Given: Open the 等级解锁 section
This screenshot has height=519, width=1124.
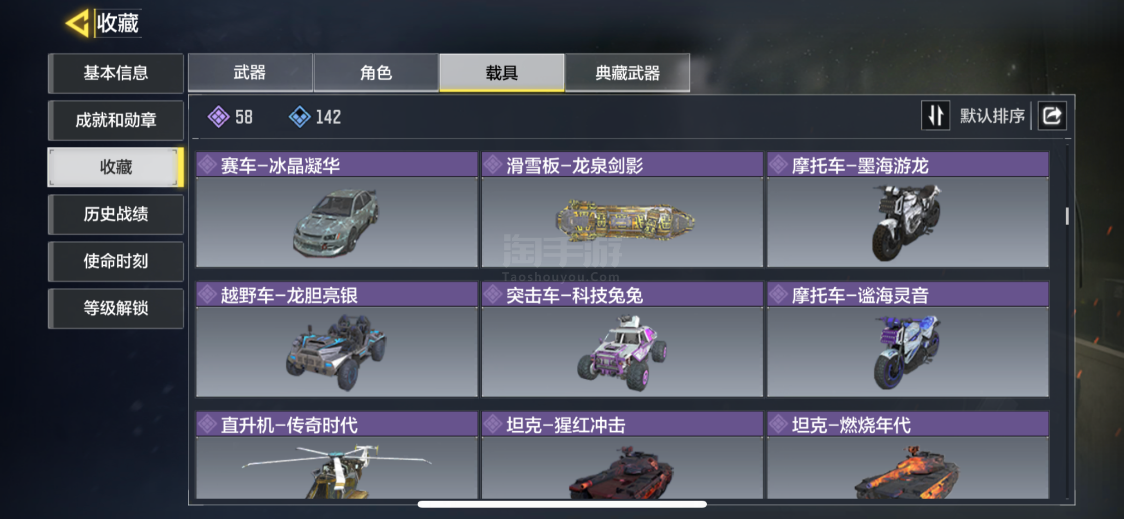Looking at the screenshot, I should [116, 309].
